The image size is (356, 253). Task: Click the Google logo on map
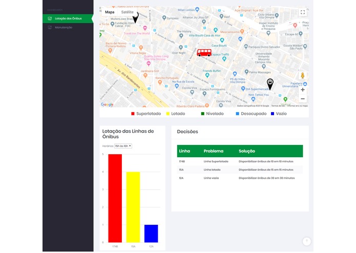[x=107, y=104]
